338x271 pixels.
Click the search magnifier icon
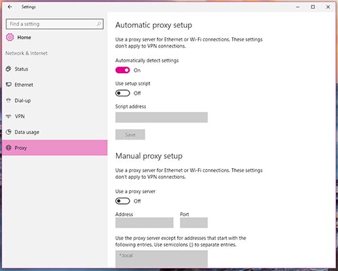point(99,24)
